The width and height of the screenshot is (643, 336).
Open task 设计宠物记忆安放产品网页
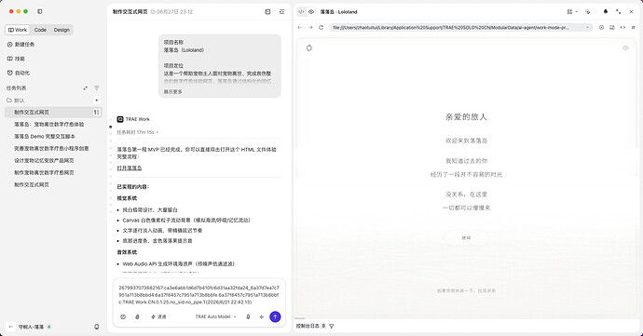tap(44, 161)
